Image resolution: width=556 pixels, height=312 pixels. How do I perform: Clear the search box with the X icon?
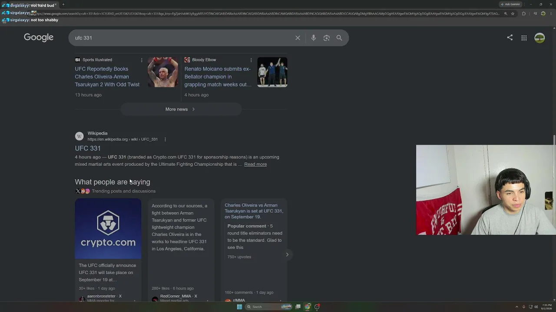(x=298, y=38)
